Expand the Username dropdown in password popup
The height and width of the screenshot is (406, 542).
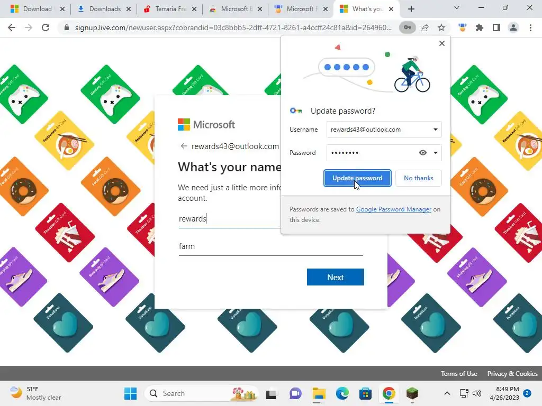pos(436,130)
